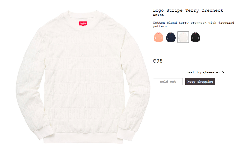Image resolution: width=244 pixels, height=149 pixels.
Task: Click the Logo Stripe Terry Crewneck title
Action: (x=188, y=10)
